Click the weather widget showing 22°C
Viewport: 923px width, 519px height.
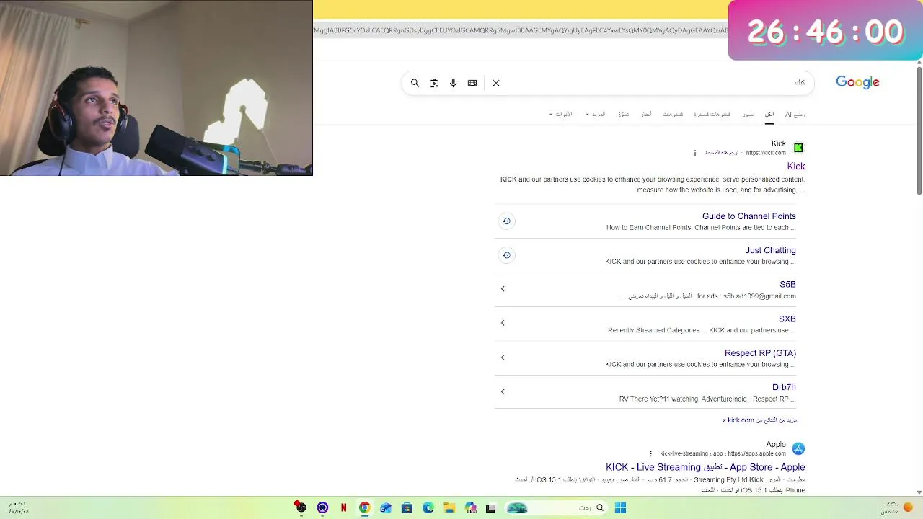[x=897, y=508]
